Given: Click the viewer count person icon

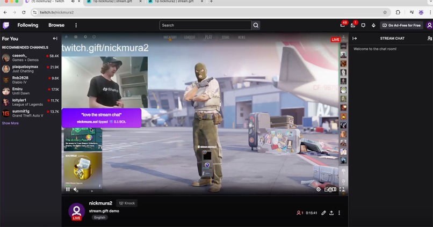Looking at the screenshot, I should [x=299, y=213].
